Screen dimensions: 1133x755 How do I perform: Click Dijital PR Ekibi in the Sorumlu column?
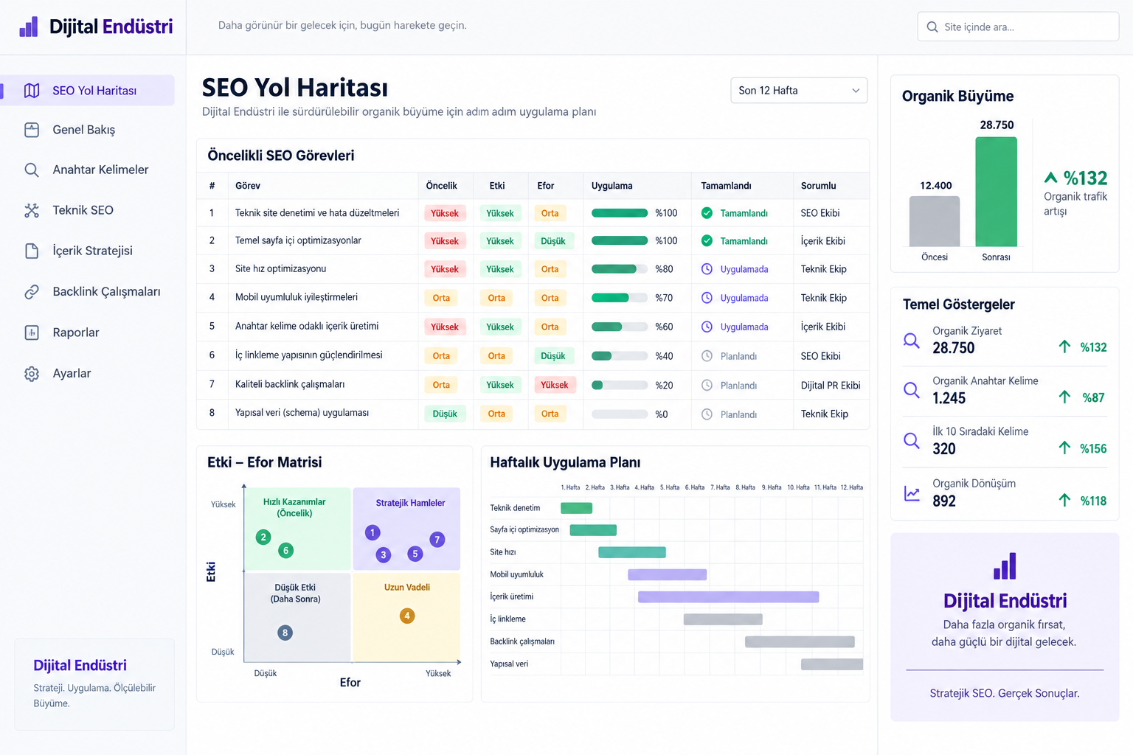click(831, 385)
